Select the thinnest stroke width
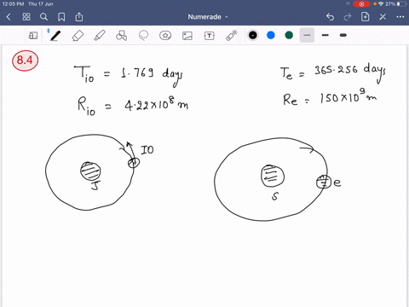 click(307, 35)
